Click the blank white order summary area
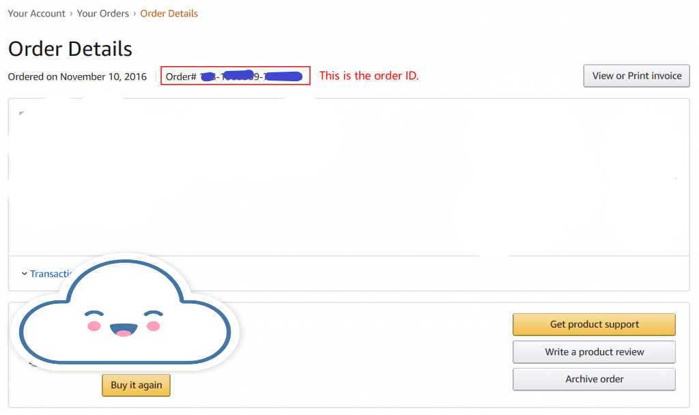699x415 pixels. coord(348,177)
